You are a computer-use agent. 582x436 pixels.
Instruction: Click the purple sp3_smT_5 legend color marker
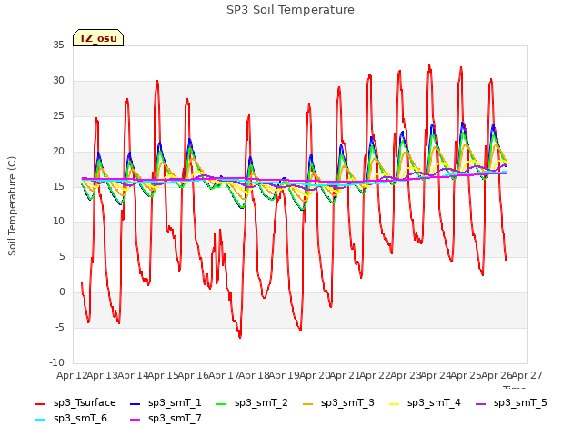pos(480,403)
